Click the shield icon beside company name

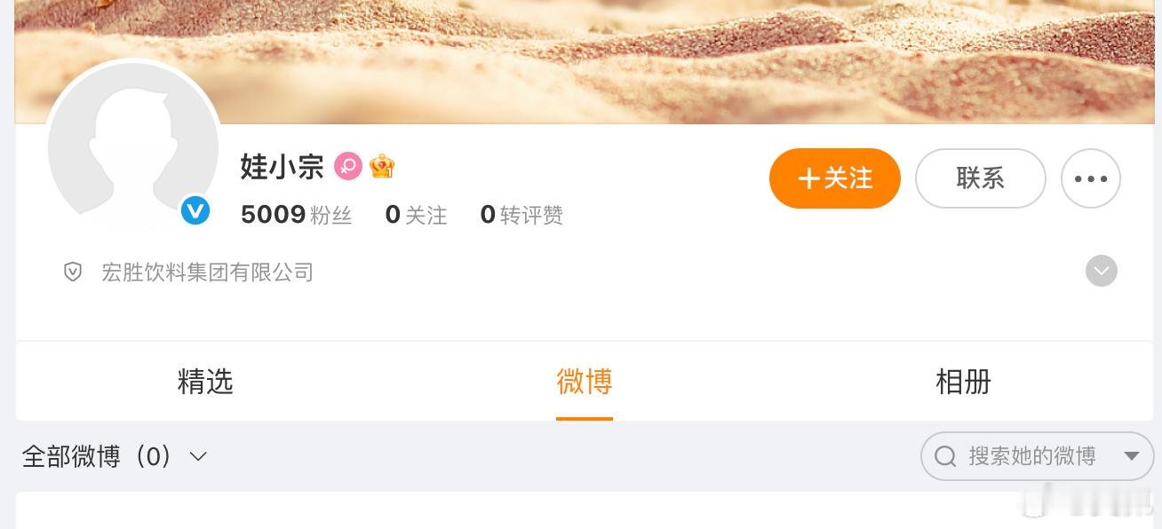(x=73, y=272)
